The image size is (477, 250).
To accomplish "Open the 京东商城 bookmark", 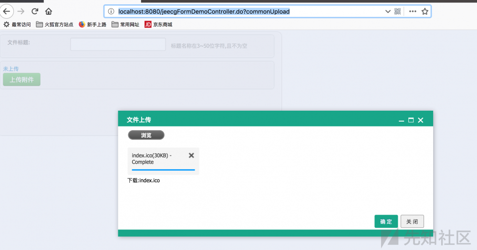I will pos(158,25).
